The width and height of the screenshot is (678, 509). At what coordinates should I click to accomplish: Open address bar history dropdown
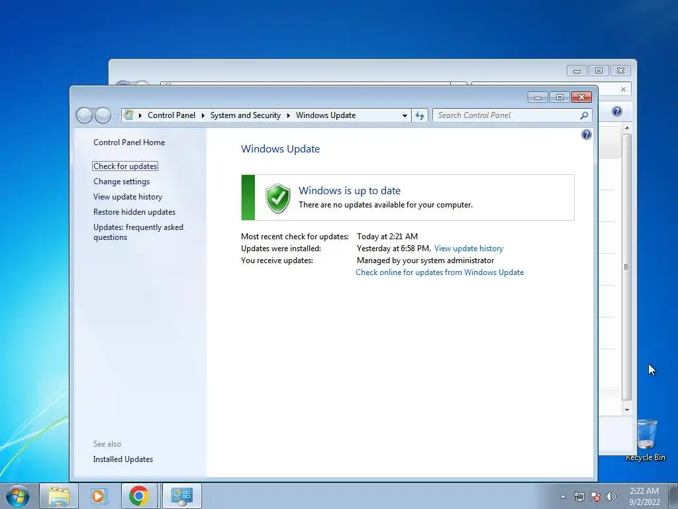(x=405, y=115)
